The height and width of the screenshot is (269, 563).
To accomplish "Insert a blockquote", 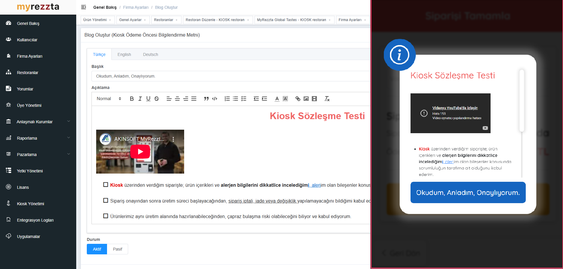I will coord(206,99).
